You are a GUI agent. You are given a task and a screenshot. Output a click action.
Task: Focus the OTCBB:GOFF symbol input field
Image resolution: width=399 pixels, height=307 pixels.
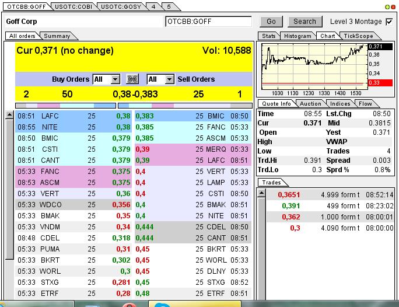(208, 22)
